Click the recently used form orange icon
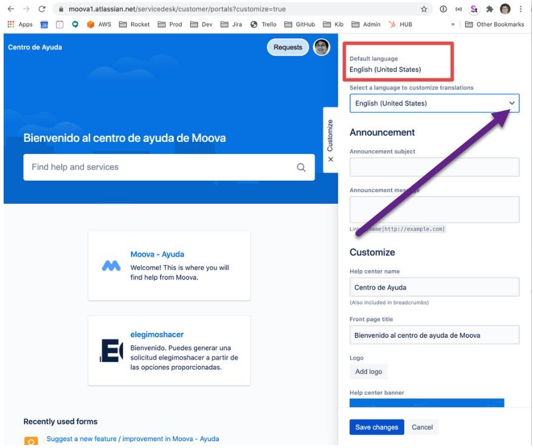 32,441
